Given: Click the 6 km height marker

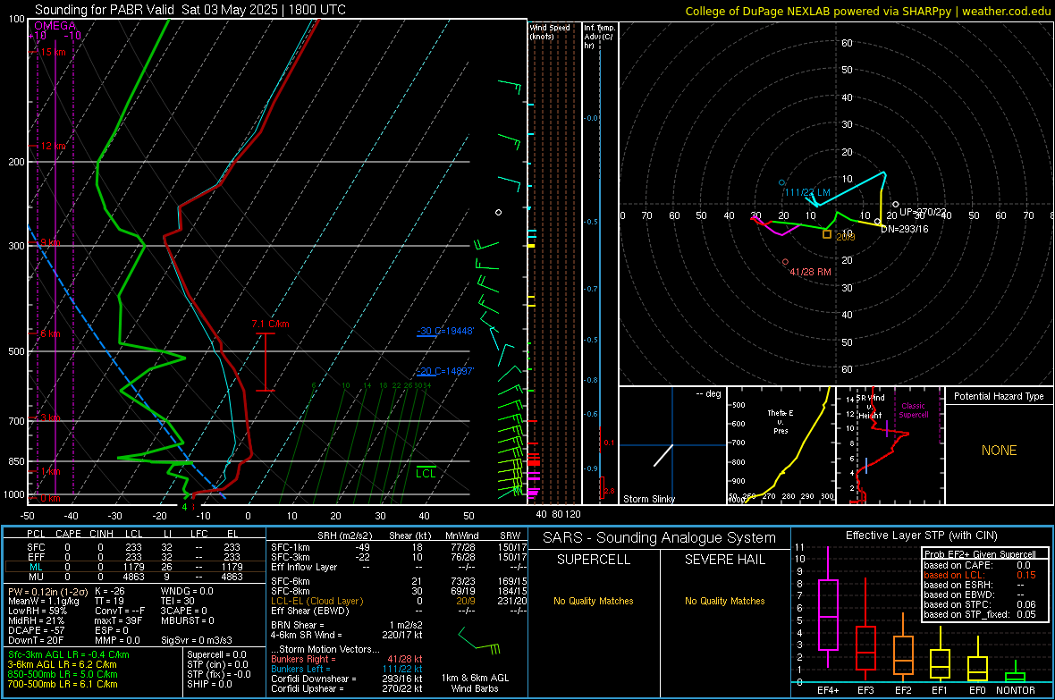Looking at the screenshot, I should (50, 333).
